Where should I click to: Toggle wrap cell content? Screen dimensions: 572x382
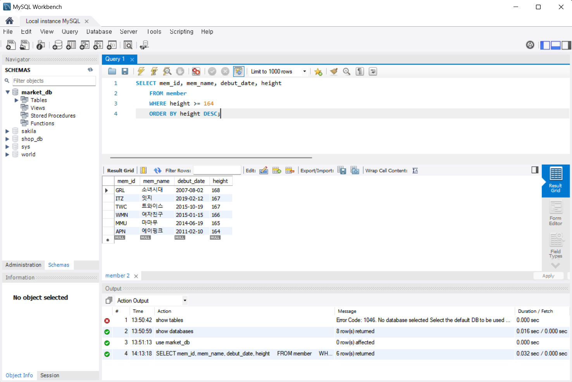tap(415, 170)
